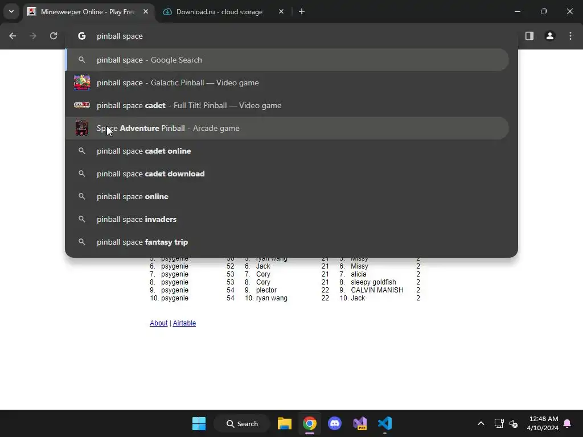Open the Chrome side panel
583x437 pixels.
[529, 36]
